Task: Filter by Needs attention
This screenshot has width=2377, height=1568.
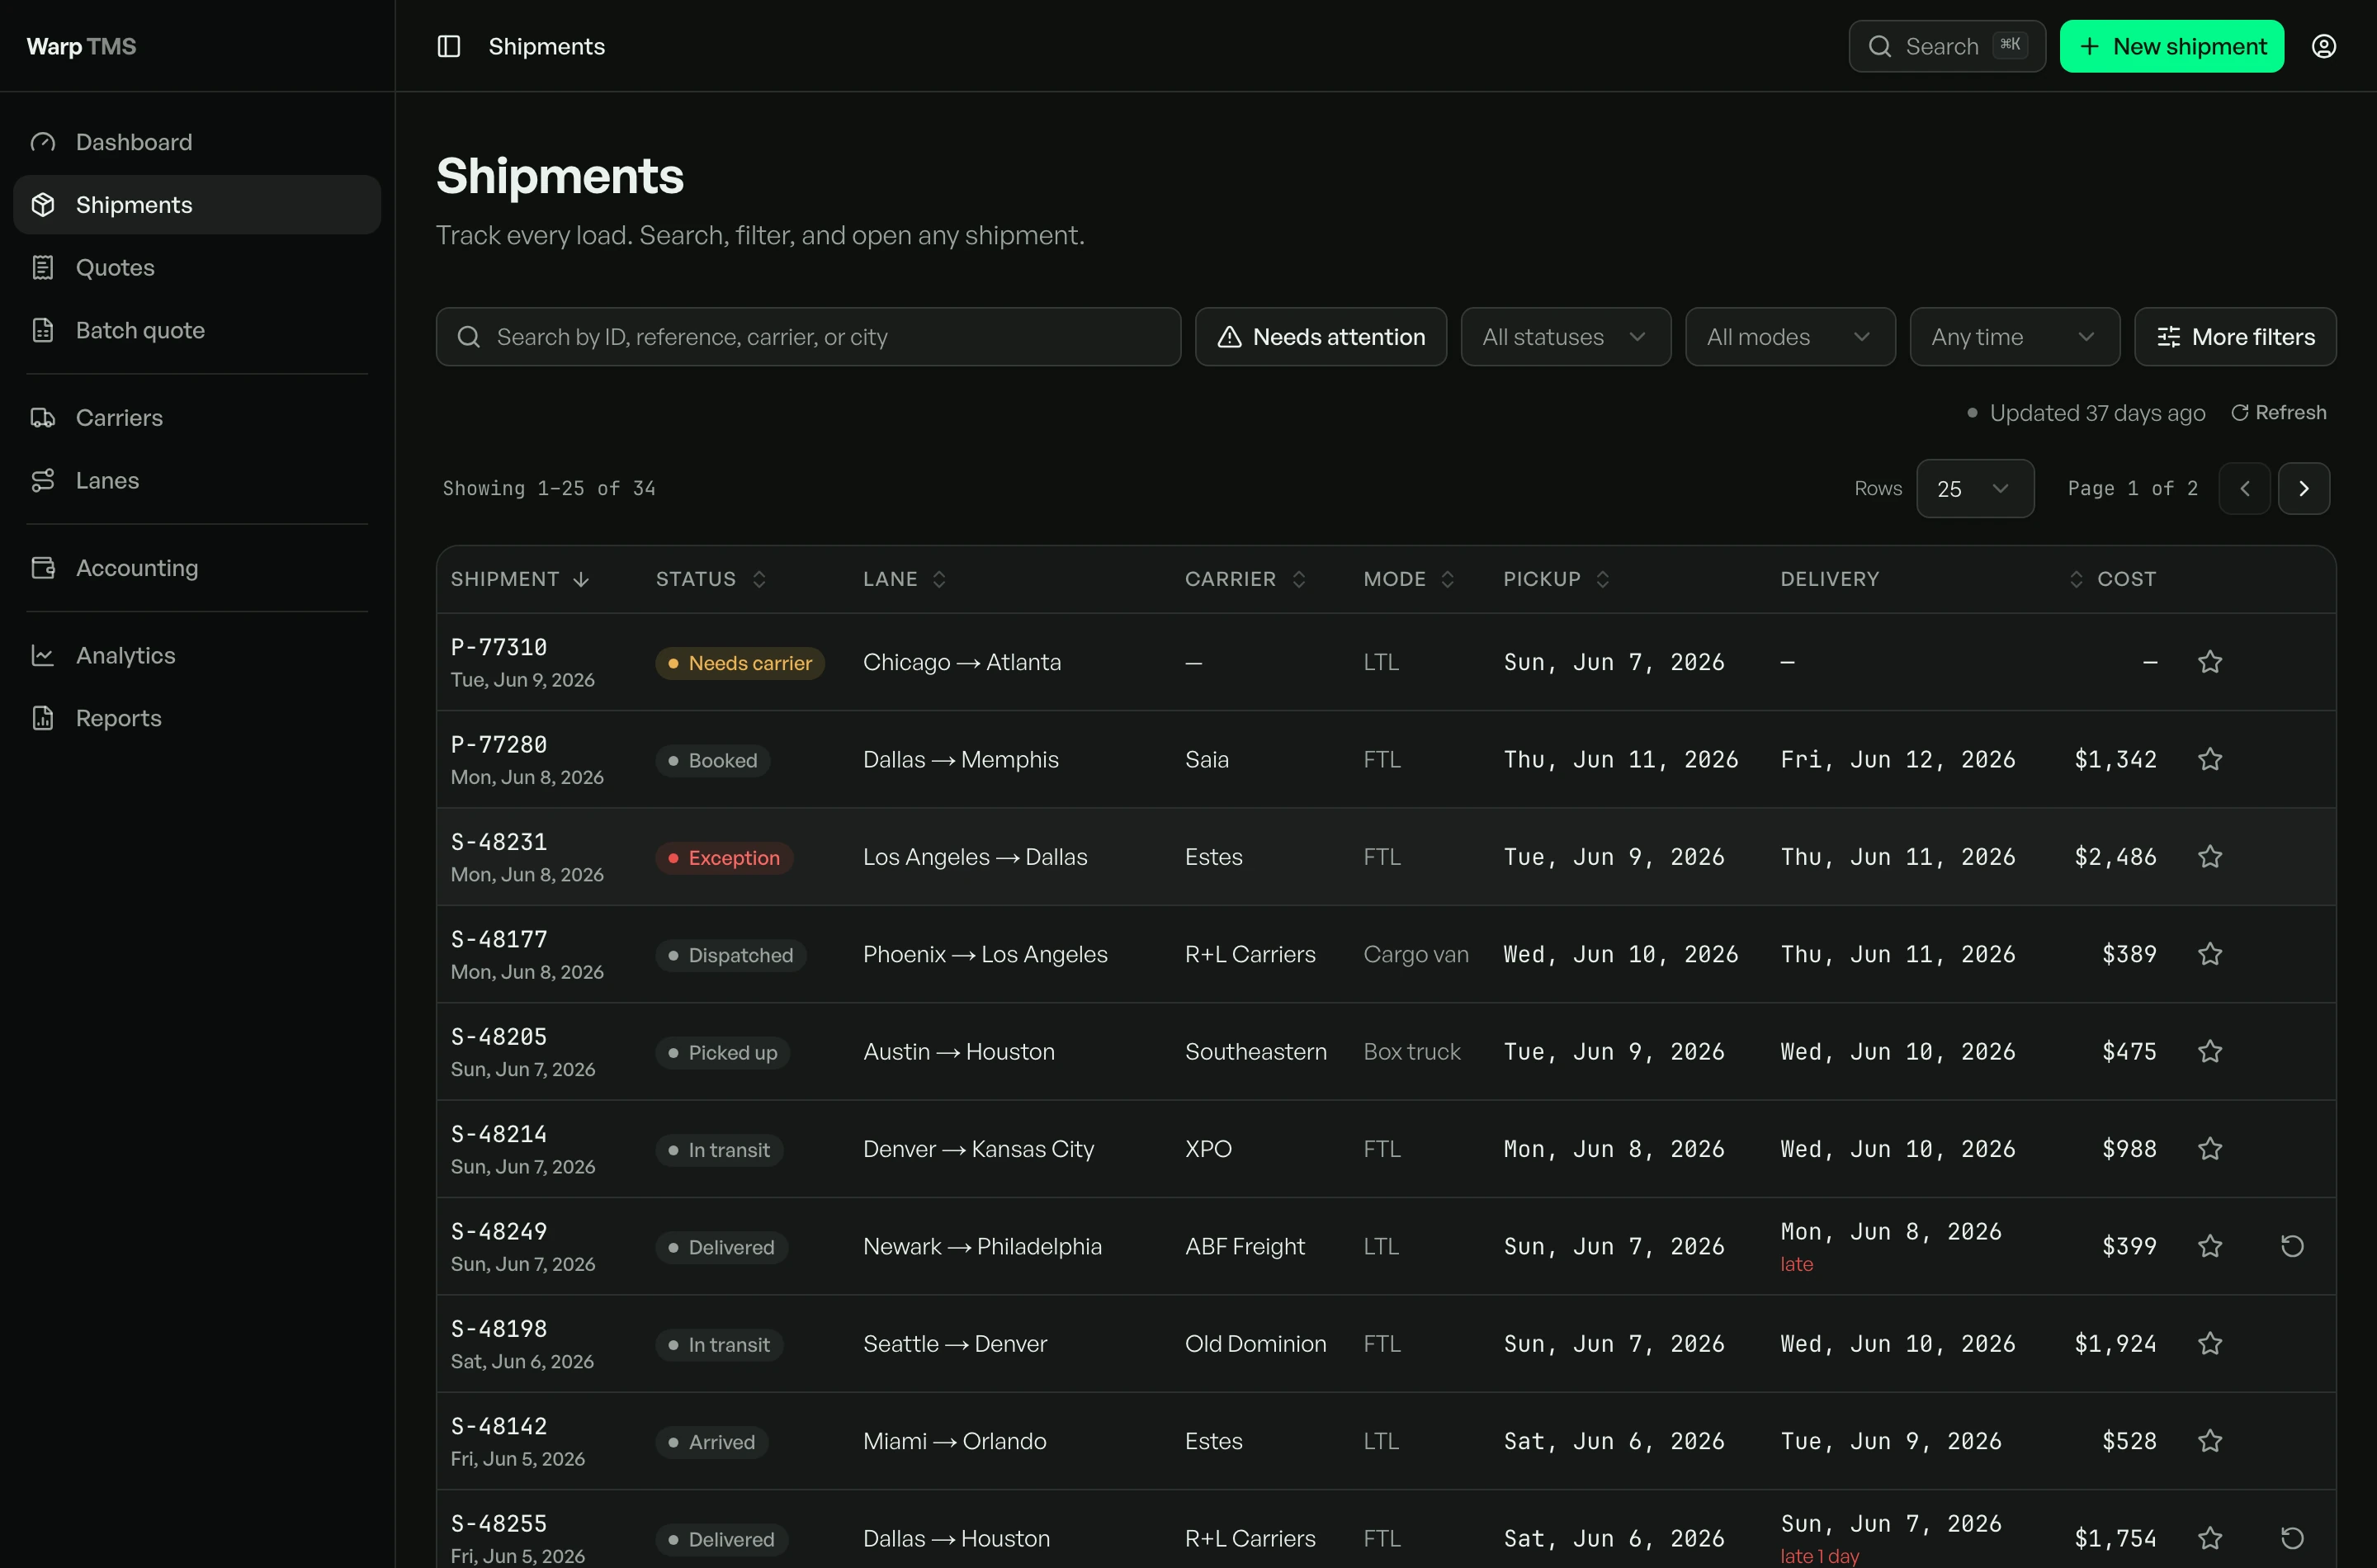Action: point(1320,337)
